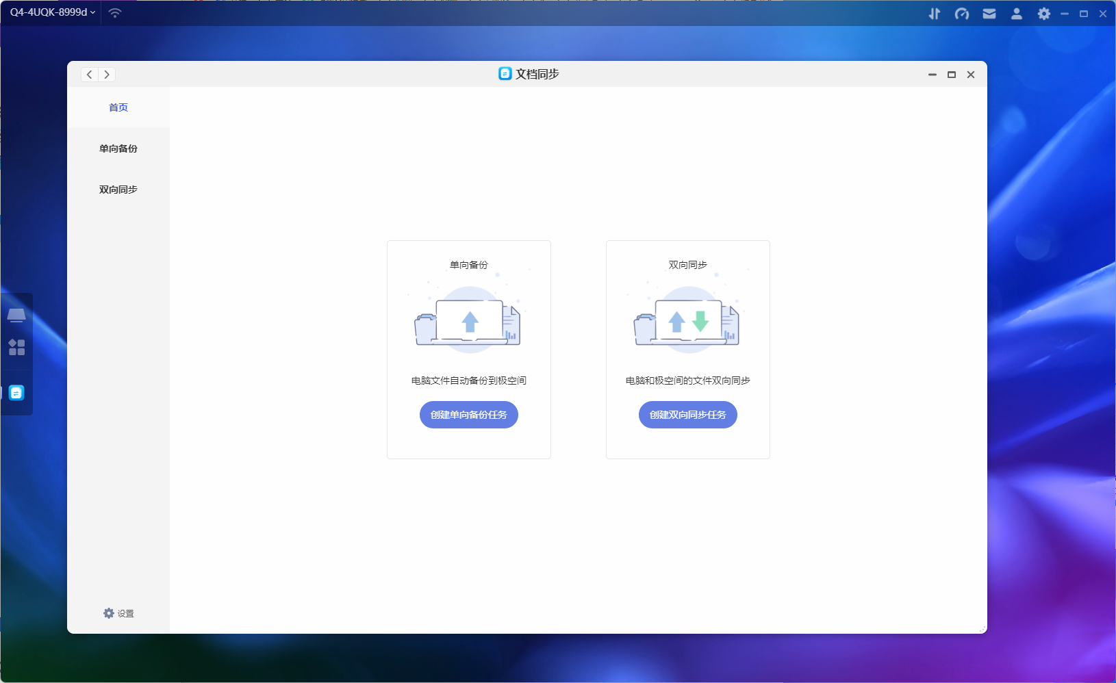Expand the Q4-4UQK-8999d device dropdown

(53, 12)
